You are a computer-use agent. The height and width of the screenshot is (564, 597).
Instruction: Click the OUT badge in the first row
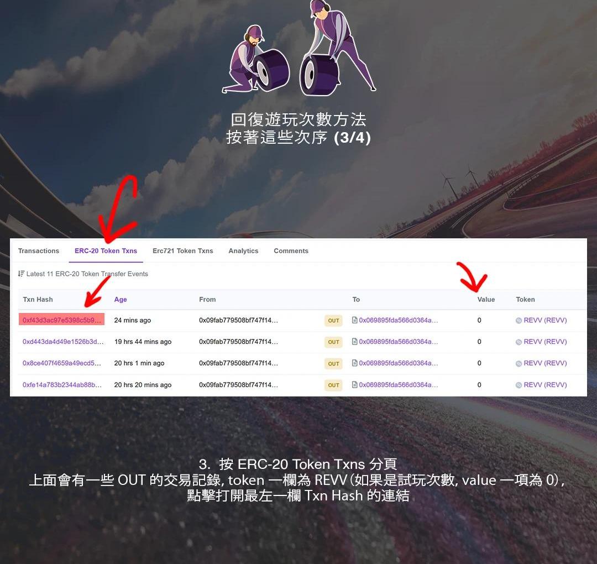coord(333,321)
